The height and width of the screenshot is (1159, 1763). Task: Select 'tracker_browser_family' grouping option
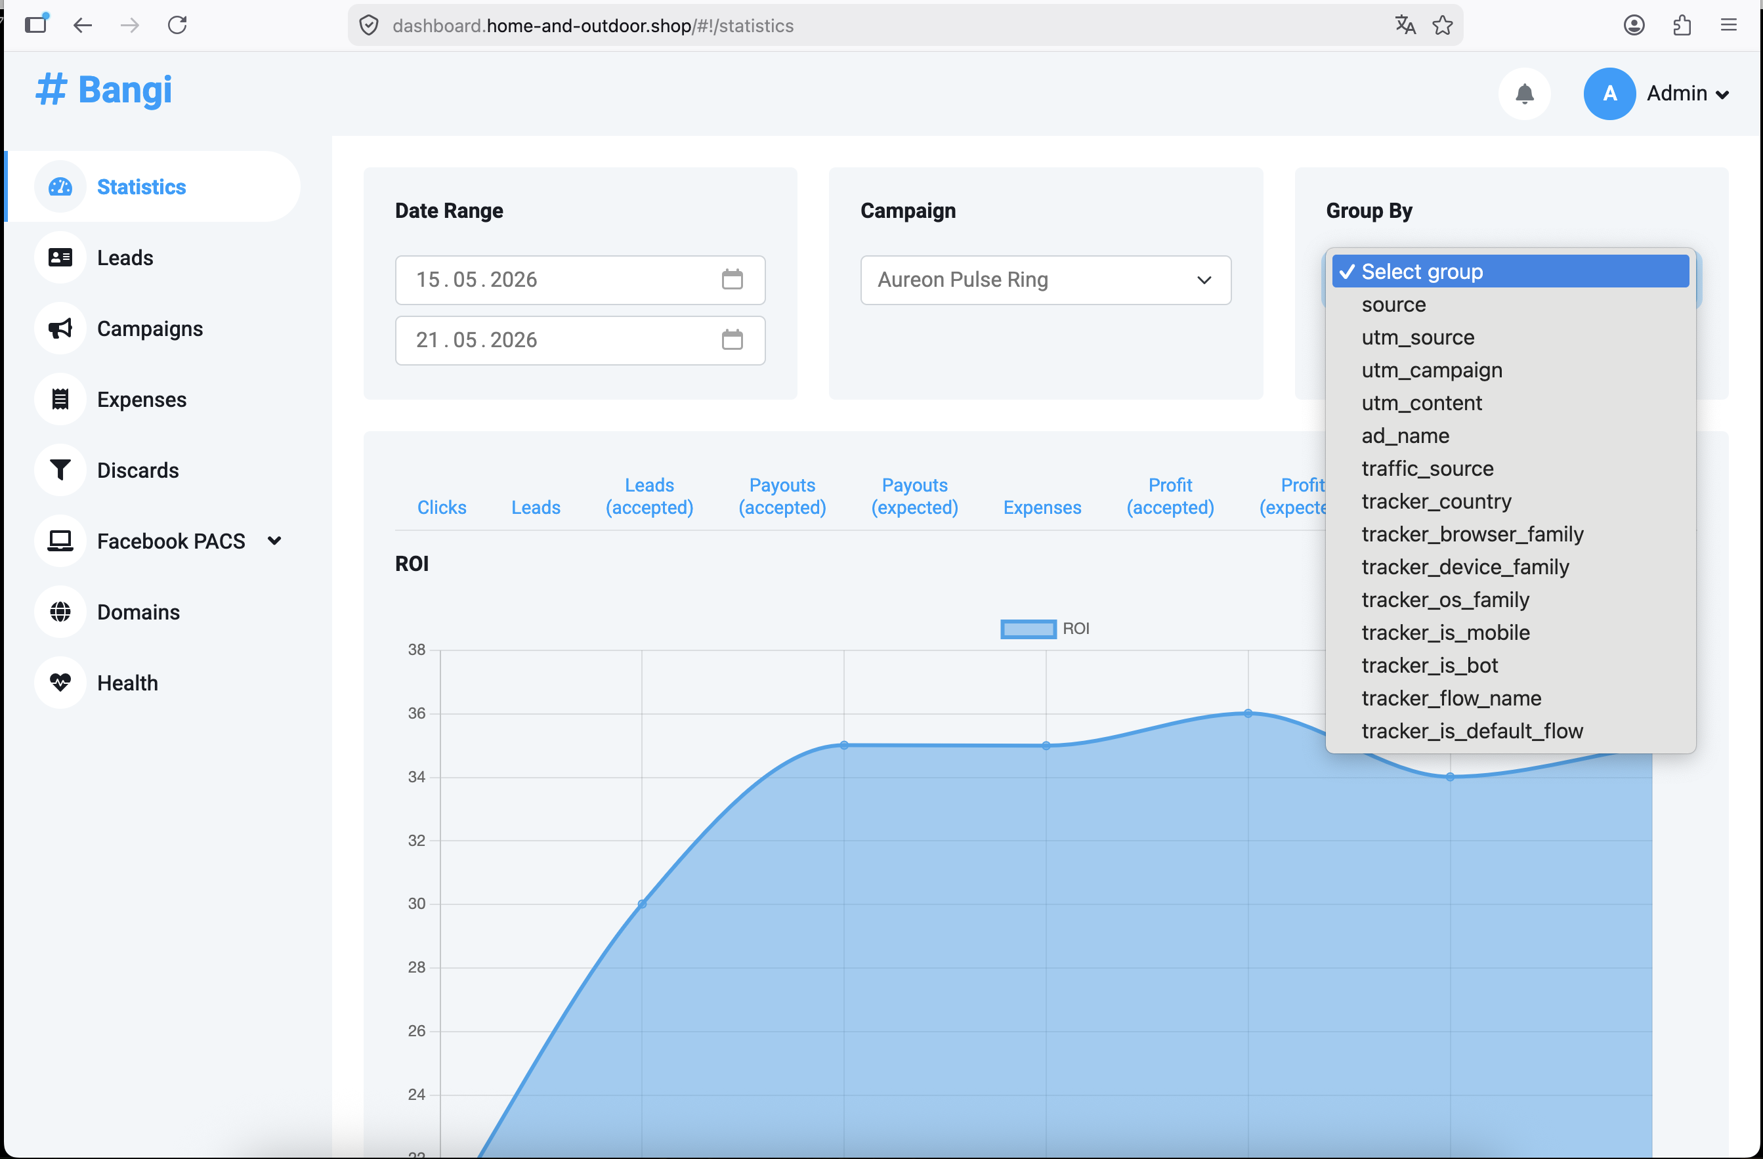1510,534
